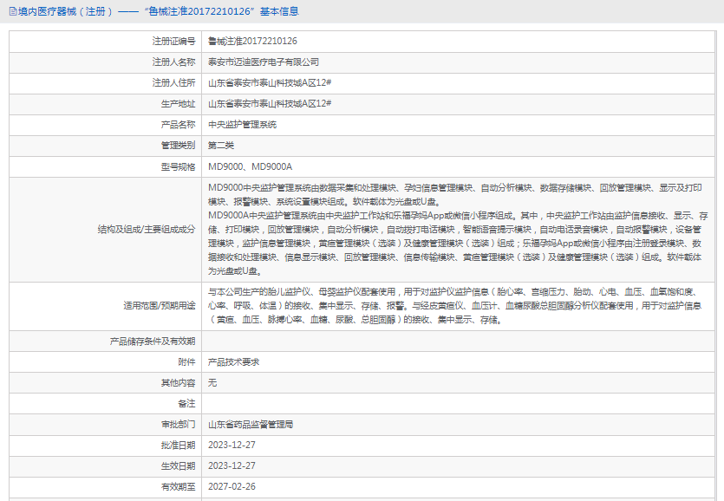Click the 有效期至 label
Viewport: 724px width, 501px height.
point(179,486)
